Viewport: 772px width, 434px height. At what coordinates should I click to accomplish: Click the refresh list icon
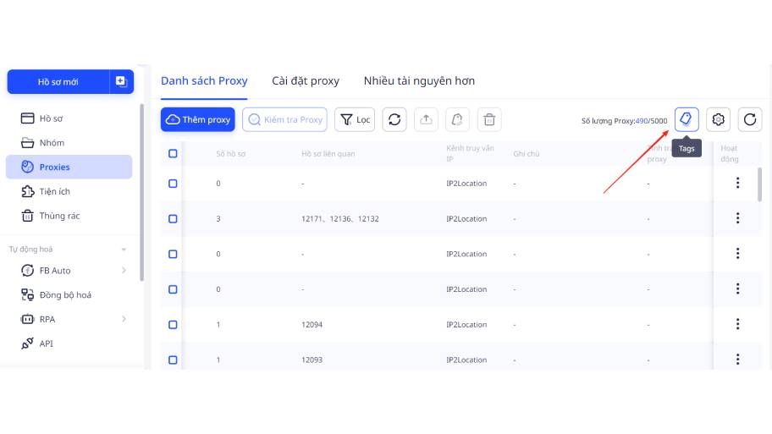point(750,119)
